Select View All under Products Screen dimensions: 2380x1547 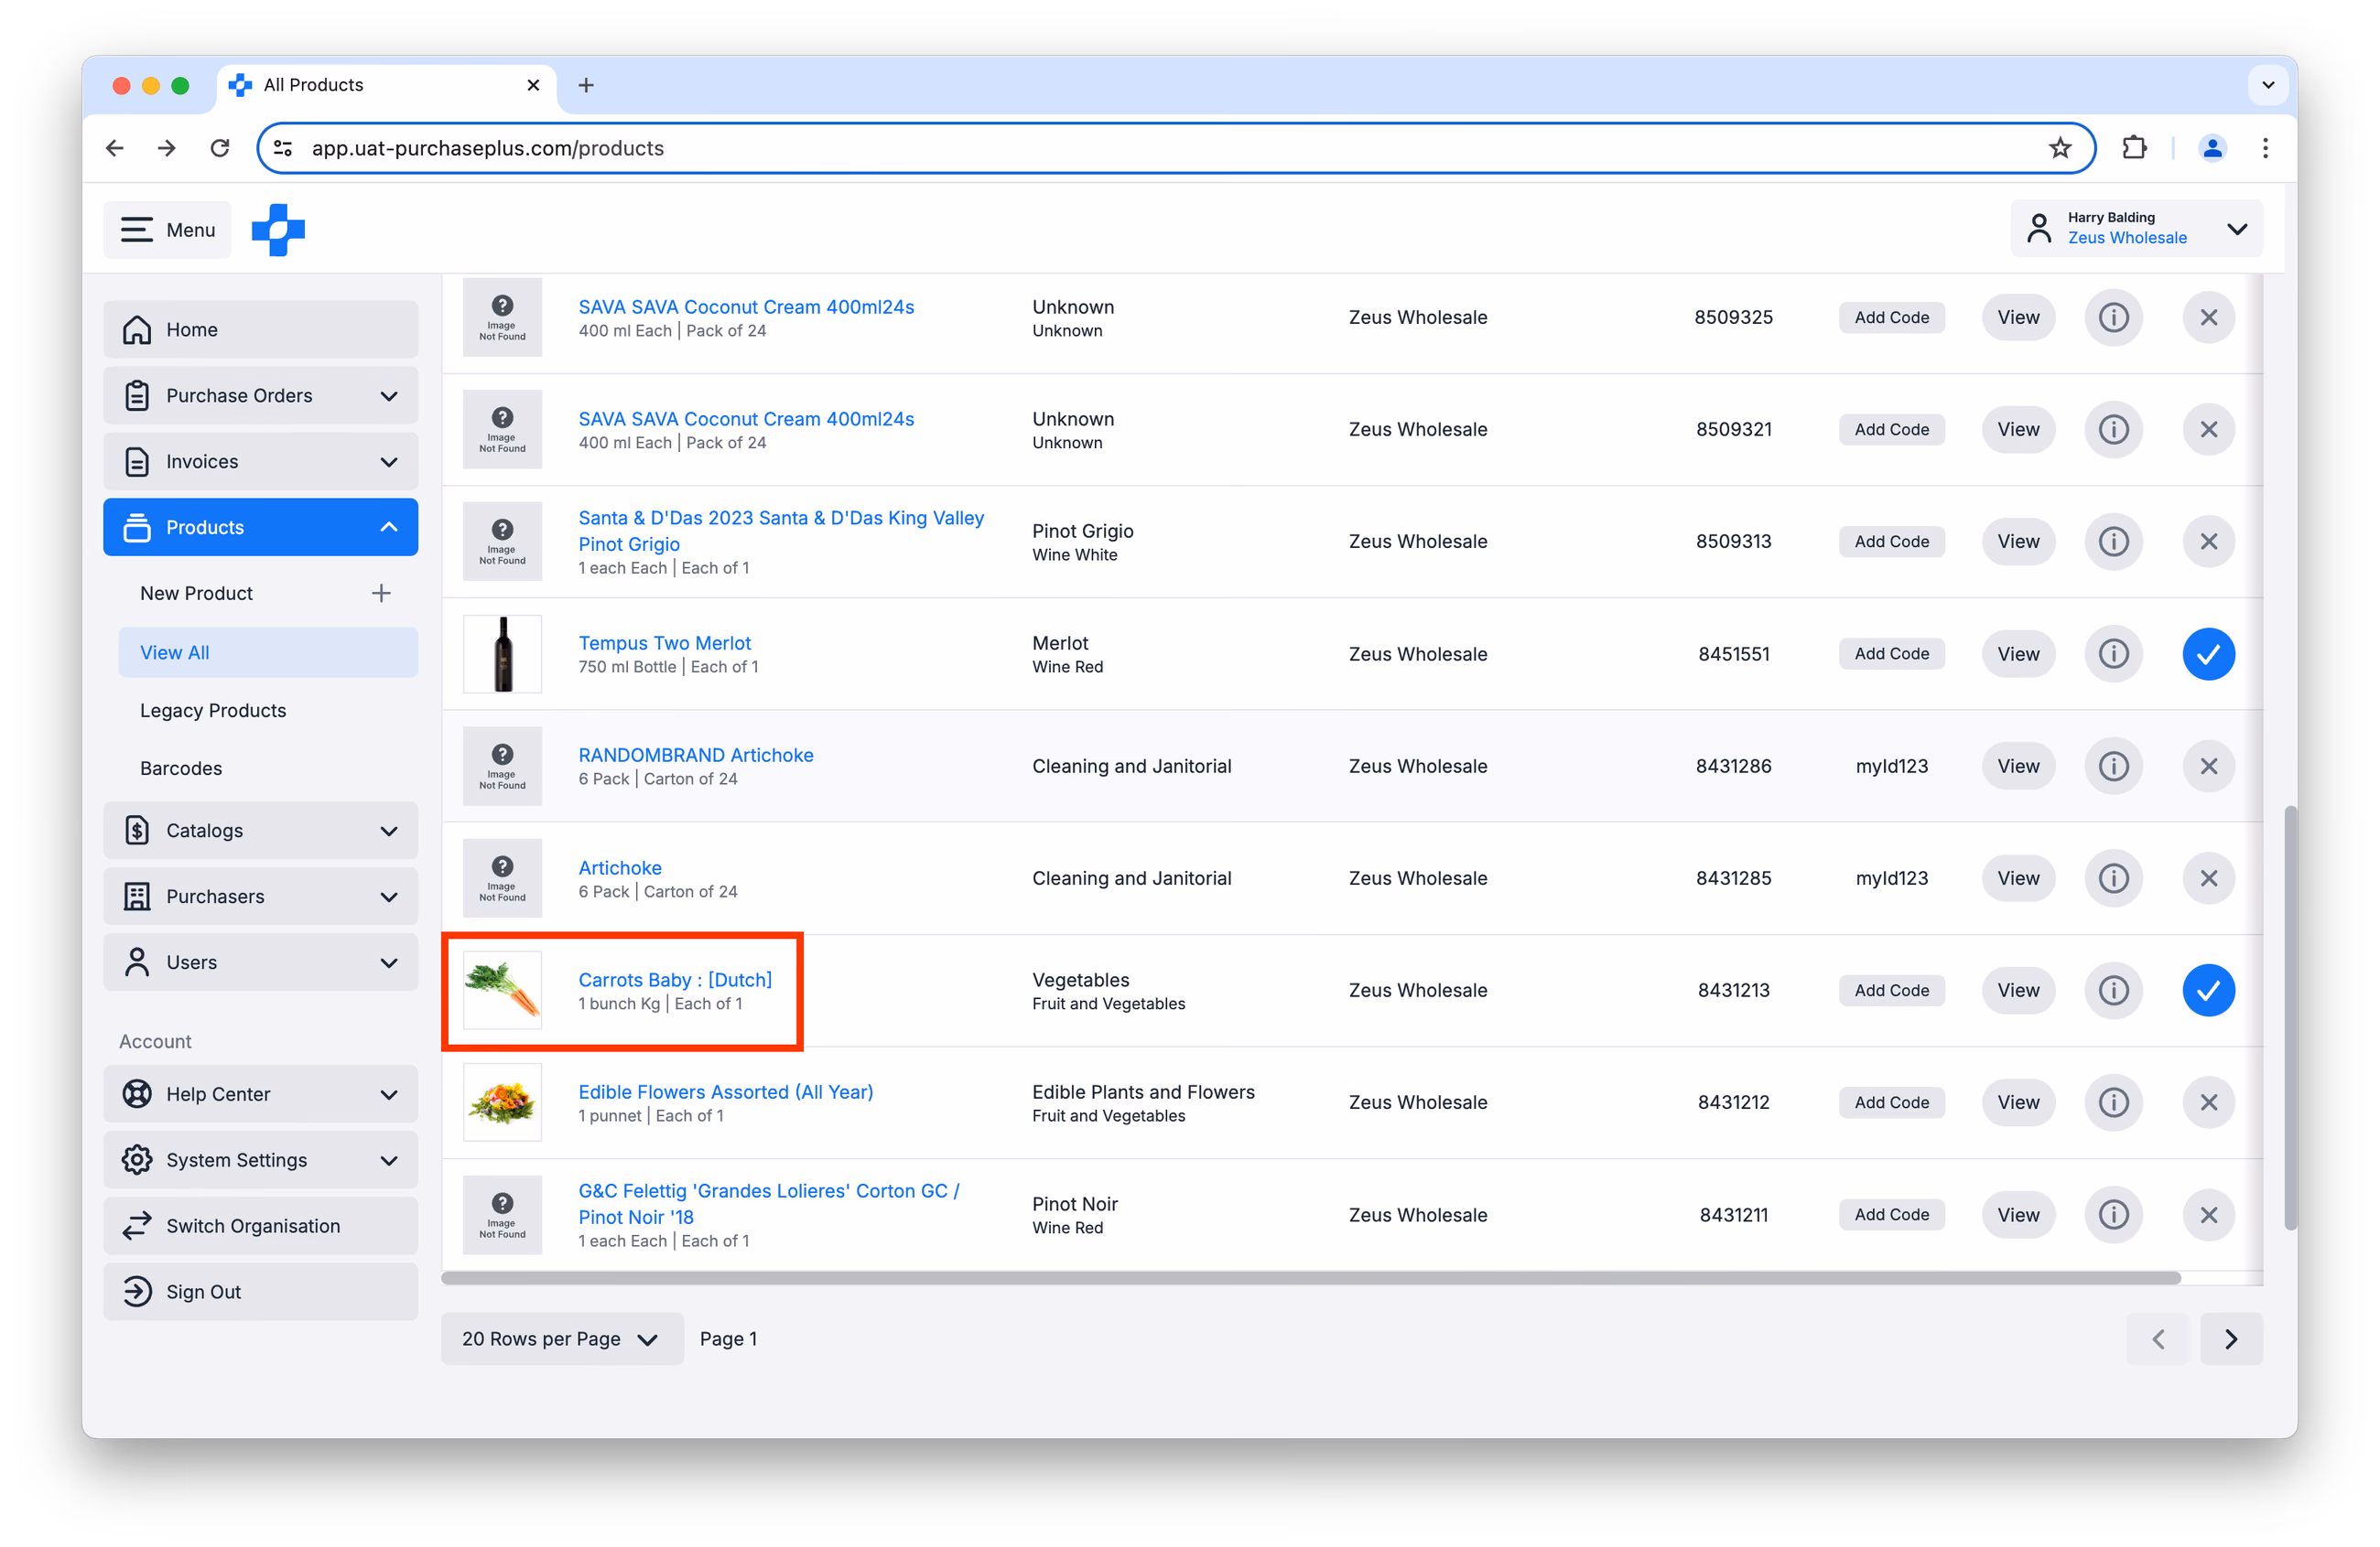(268, 651)
